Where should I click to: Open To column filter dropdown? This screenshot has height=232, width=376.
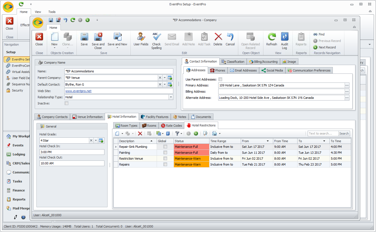click(x=324, y=141)
